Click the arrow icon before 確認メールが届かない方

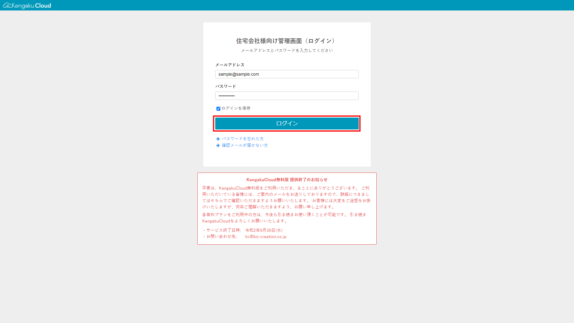coord(218,145)
